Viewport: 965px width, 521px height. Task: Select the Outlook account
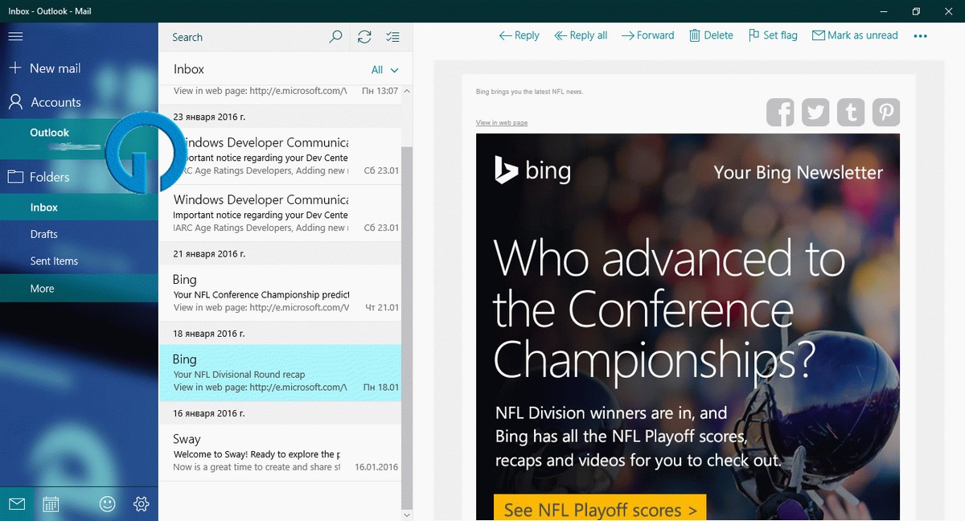click(79, 137)
